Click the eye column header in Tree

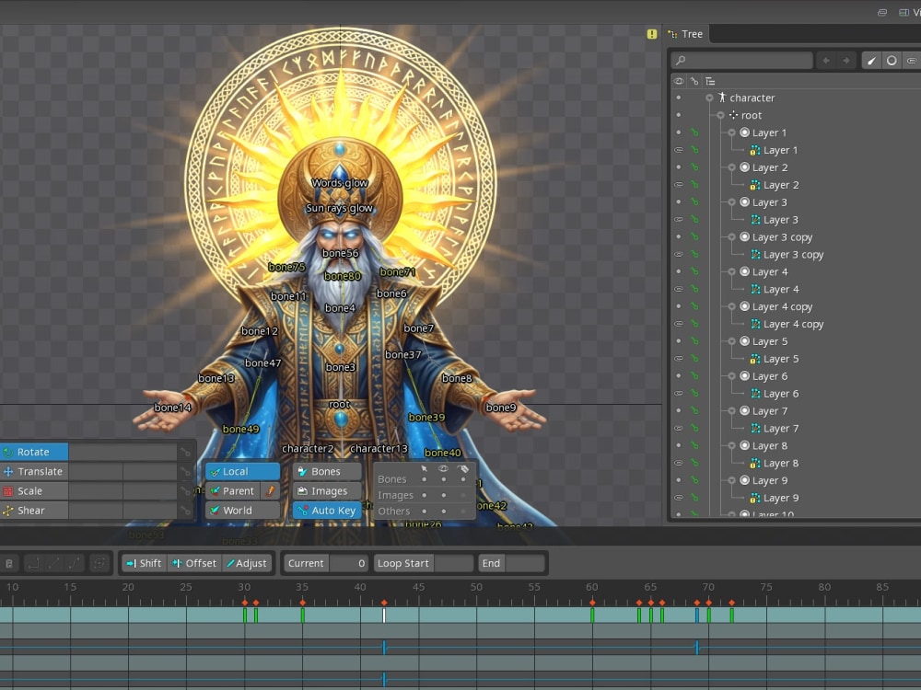pos(679,81)
